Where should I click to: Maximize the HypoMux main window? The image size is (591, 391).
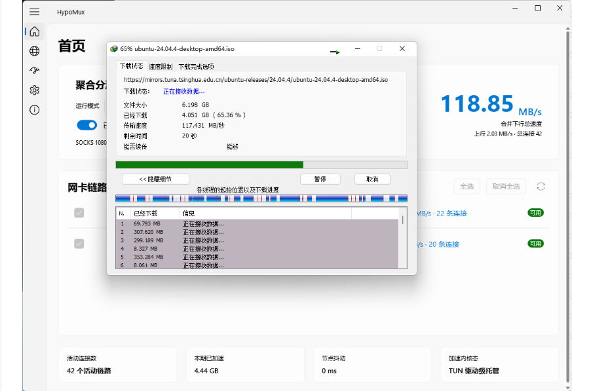point(537,8)
